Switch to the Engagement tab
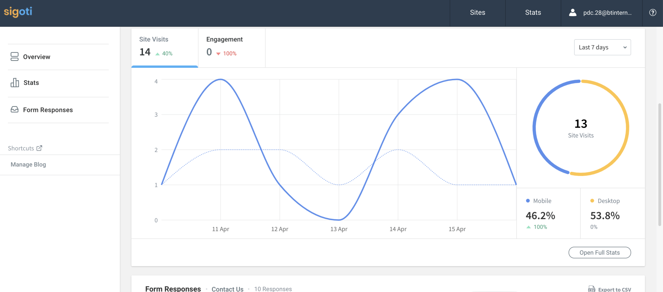The width and height of the screenshot is (663, 292). 231,47
